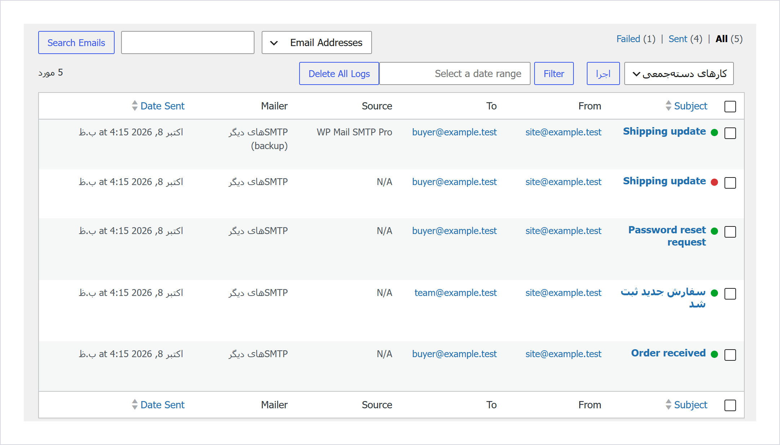Screen dimensions: 780x445
Task: Click the Filter button
Action: click(554, 73)
